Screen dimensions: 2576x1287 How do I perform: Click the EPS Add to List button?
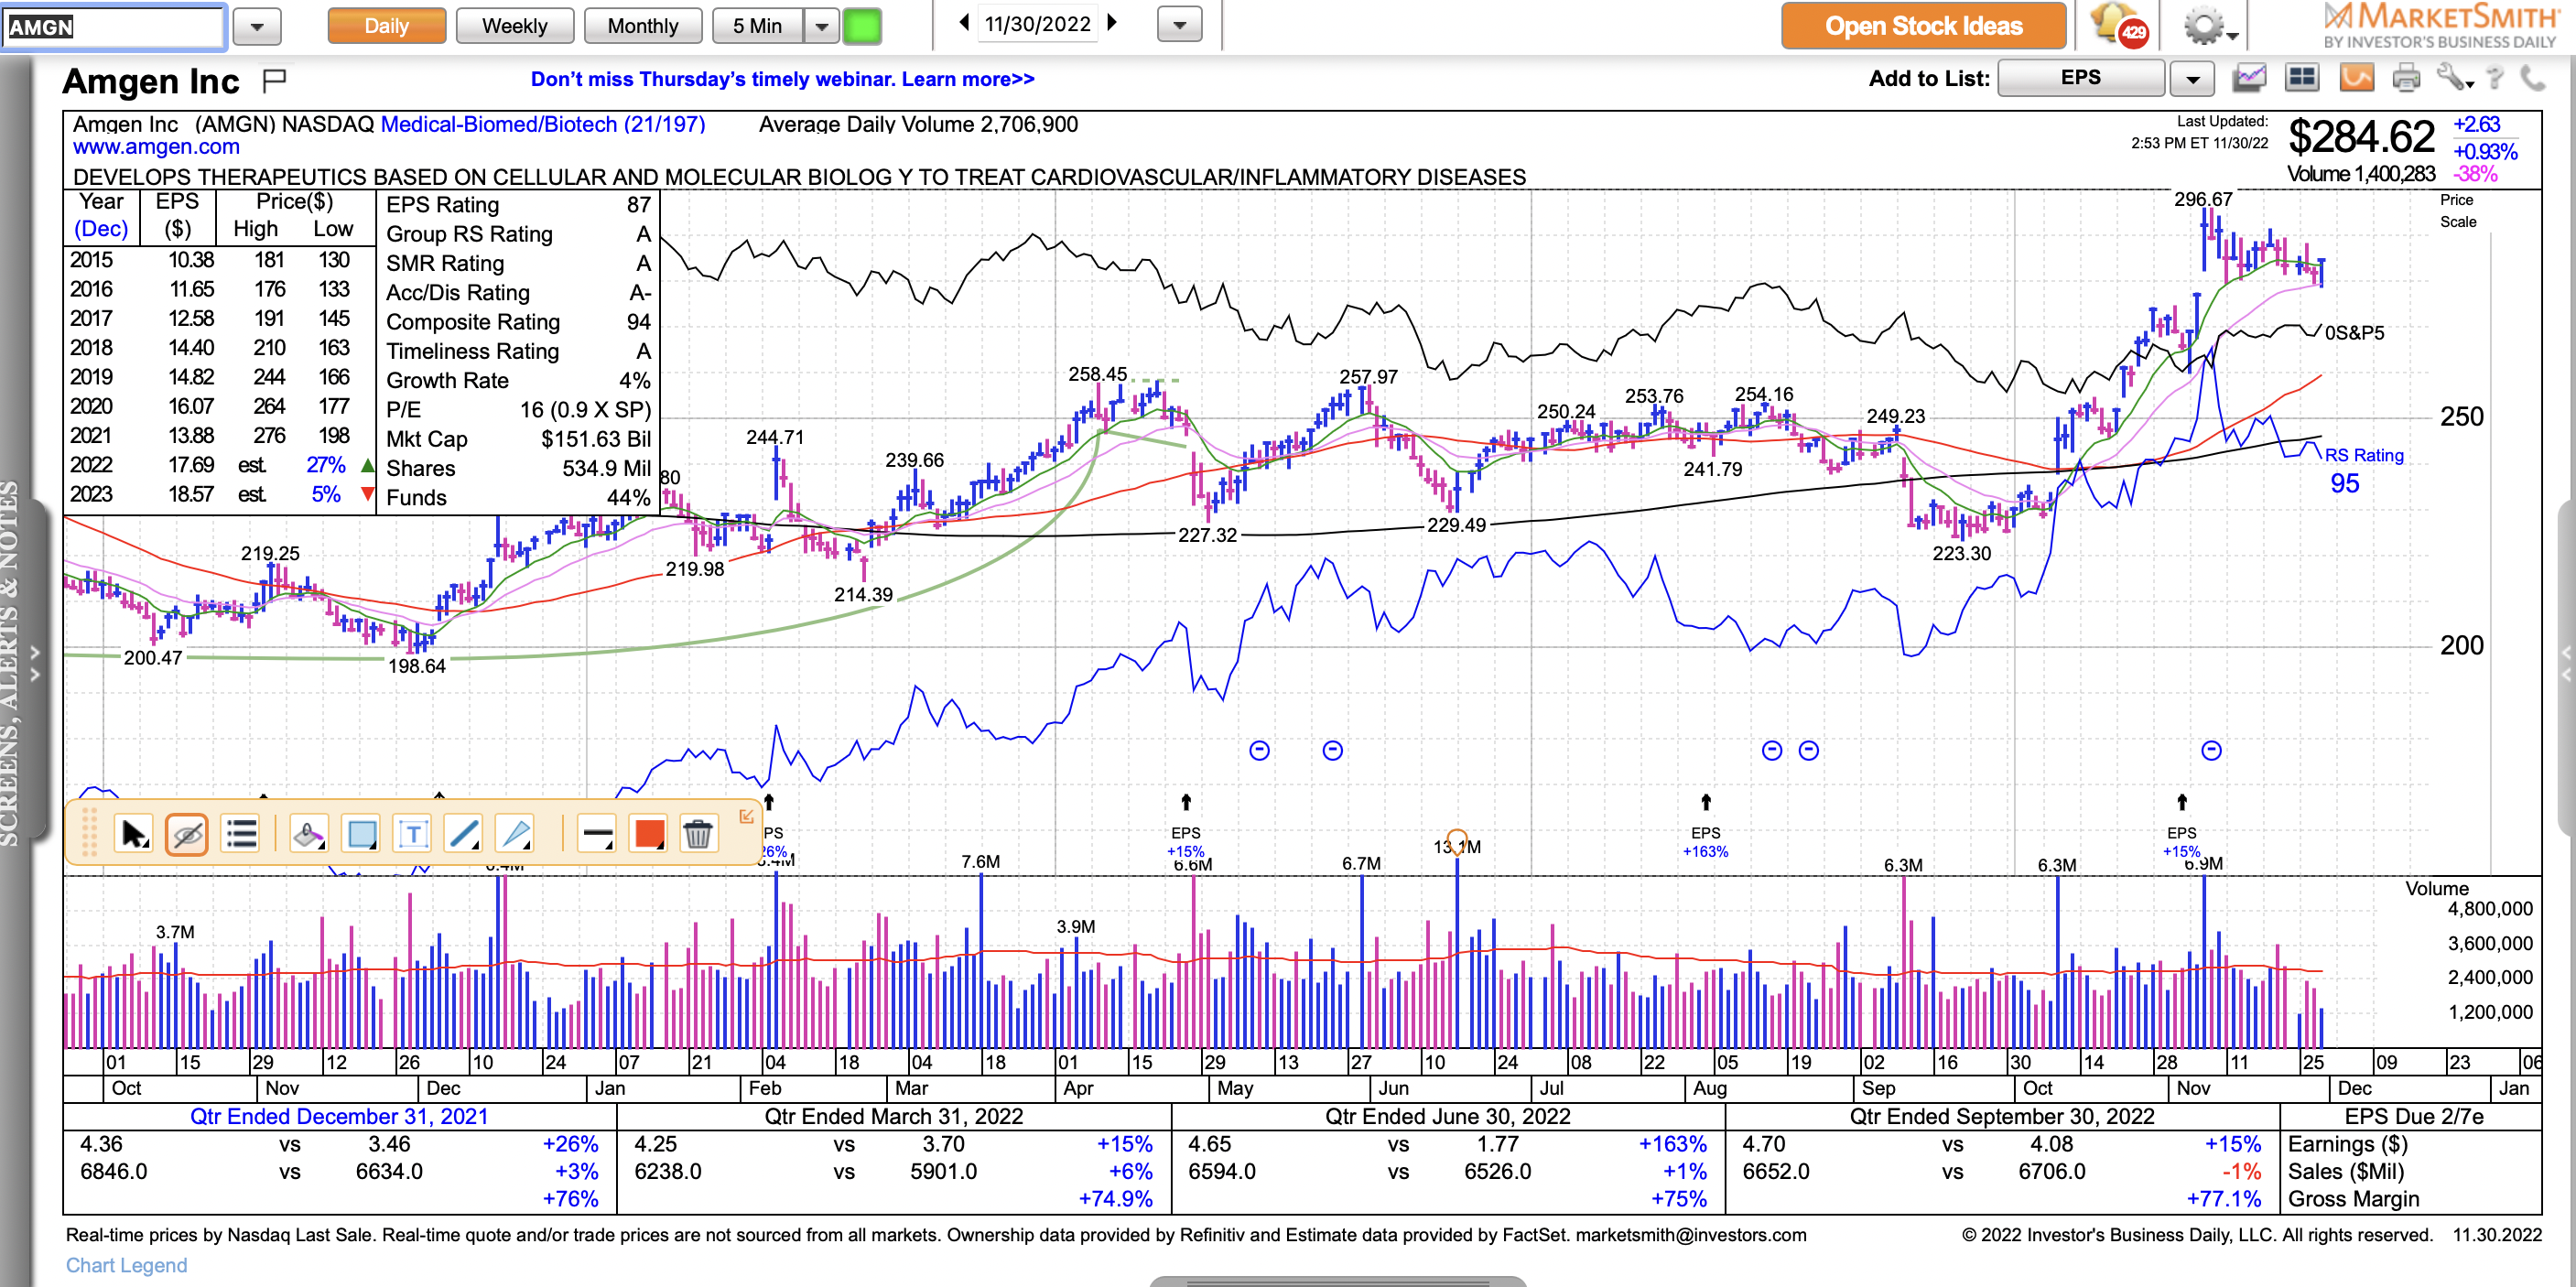2080,77
